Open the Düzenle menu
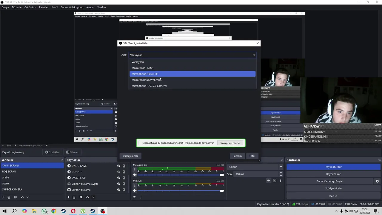382x215 pixels. click(17, 7)
